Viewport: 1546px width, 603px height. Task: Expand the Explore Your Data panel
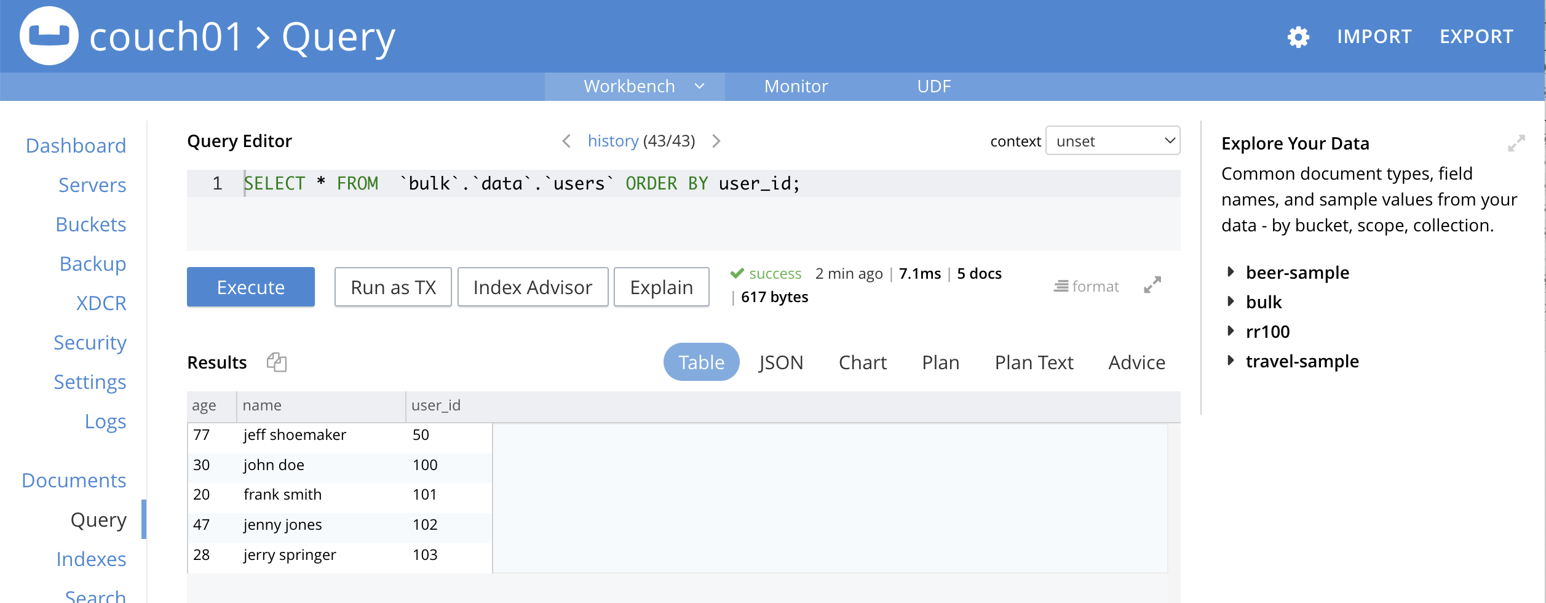(x=1516, y=143)
